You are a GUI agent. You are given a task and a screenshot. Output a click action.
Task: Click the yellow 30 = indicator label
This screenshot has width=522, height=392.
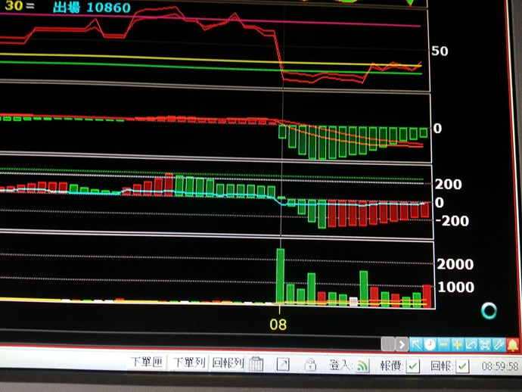[20, 5]
